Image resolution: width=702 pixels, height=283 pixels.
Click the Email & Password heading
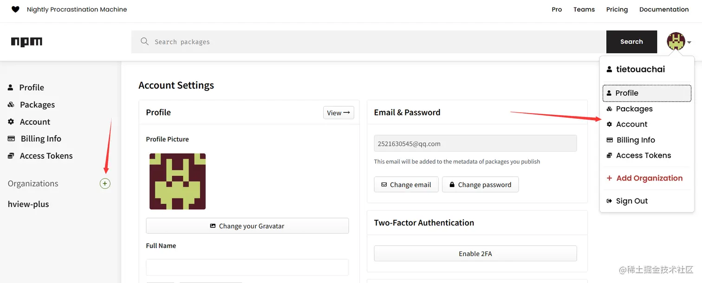407,112
